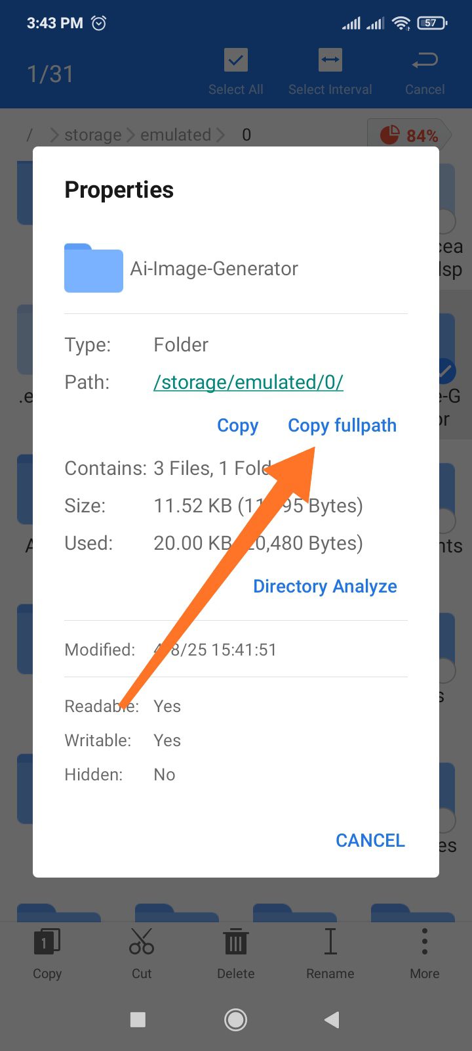
Task: Tap Copy fullpath
Action: tap(342, 425)
